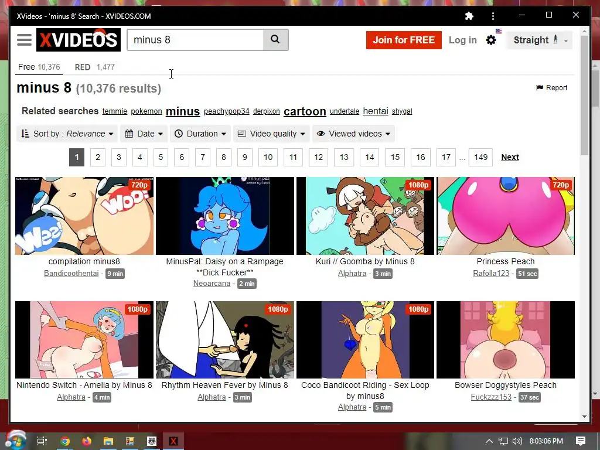
Task: Open related search temmie
Action: [x=115, y=111]
